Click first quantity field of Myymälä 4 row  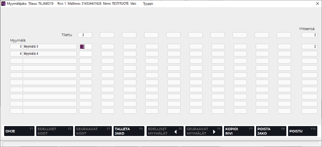pyautogui.click(x=85, y=54)
